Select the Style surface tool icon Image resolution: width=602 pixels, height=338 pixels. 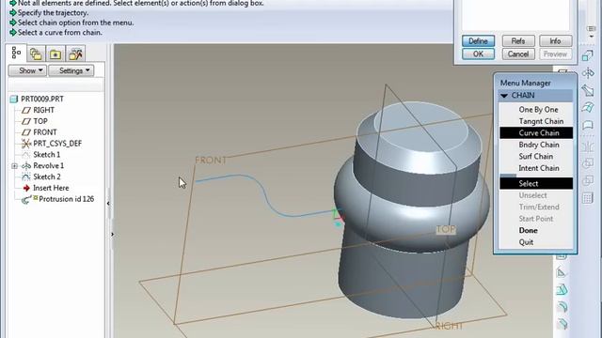pos(587,125)
